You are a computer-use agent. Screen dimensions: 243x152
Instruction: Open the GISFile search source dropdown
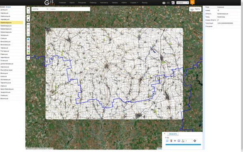tap(40, 9)
